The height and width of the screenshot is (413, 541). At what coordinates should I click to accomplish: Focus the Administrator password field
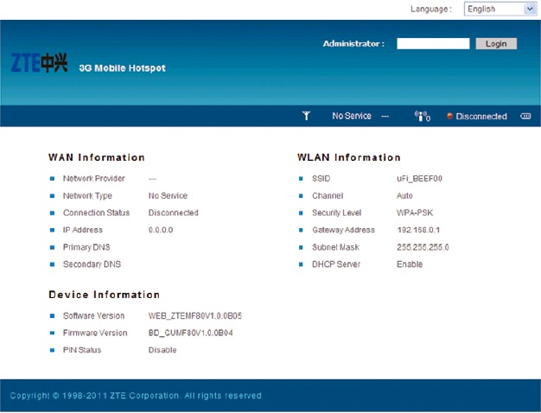click(x=433, y=43)
